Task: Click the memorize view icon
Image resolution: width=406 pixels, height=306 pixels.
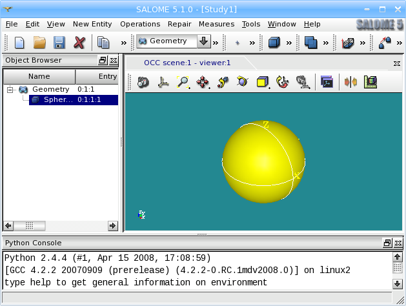Action: click(303, 83)
